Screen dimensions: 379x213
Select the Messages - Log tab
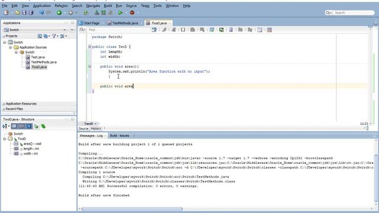(91, 135)
